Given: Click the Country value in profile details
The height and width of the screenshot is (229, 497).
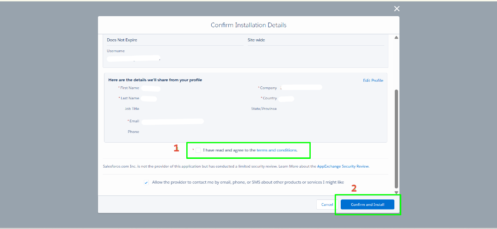Looking at the screenshot, I should [286, 98].
